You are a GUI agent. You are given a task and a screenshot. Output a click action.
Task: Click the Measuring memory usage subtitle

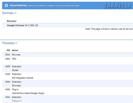[54, 6]
